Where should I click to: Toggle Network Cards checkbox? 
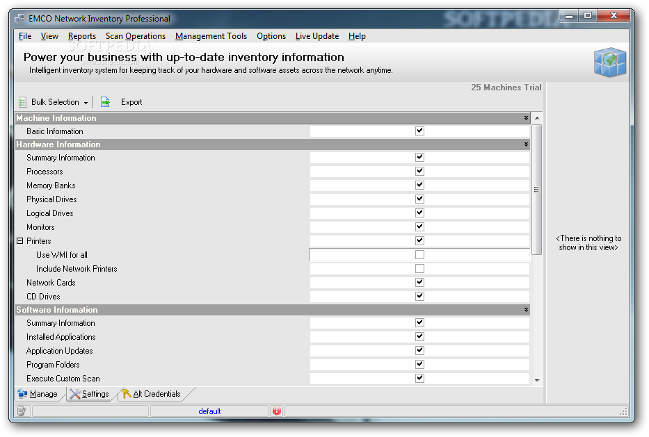pyautogui.click(x=419, y=282)
